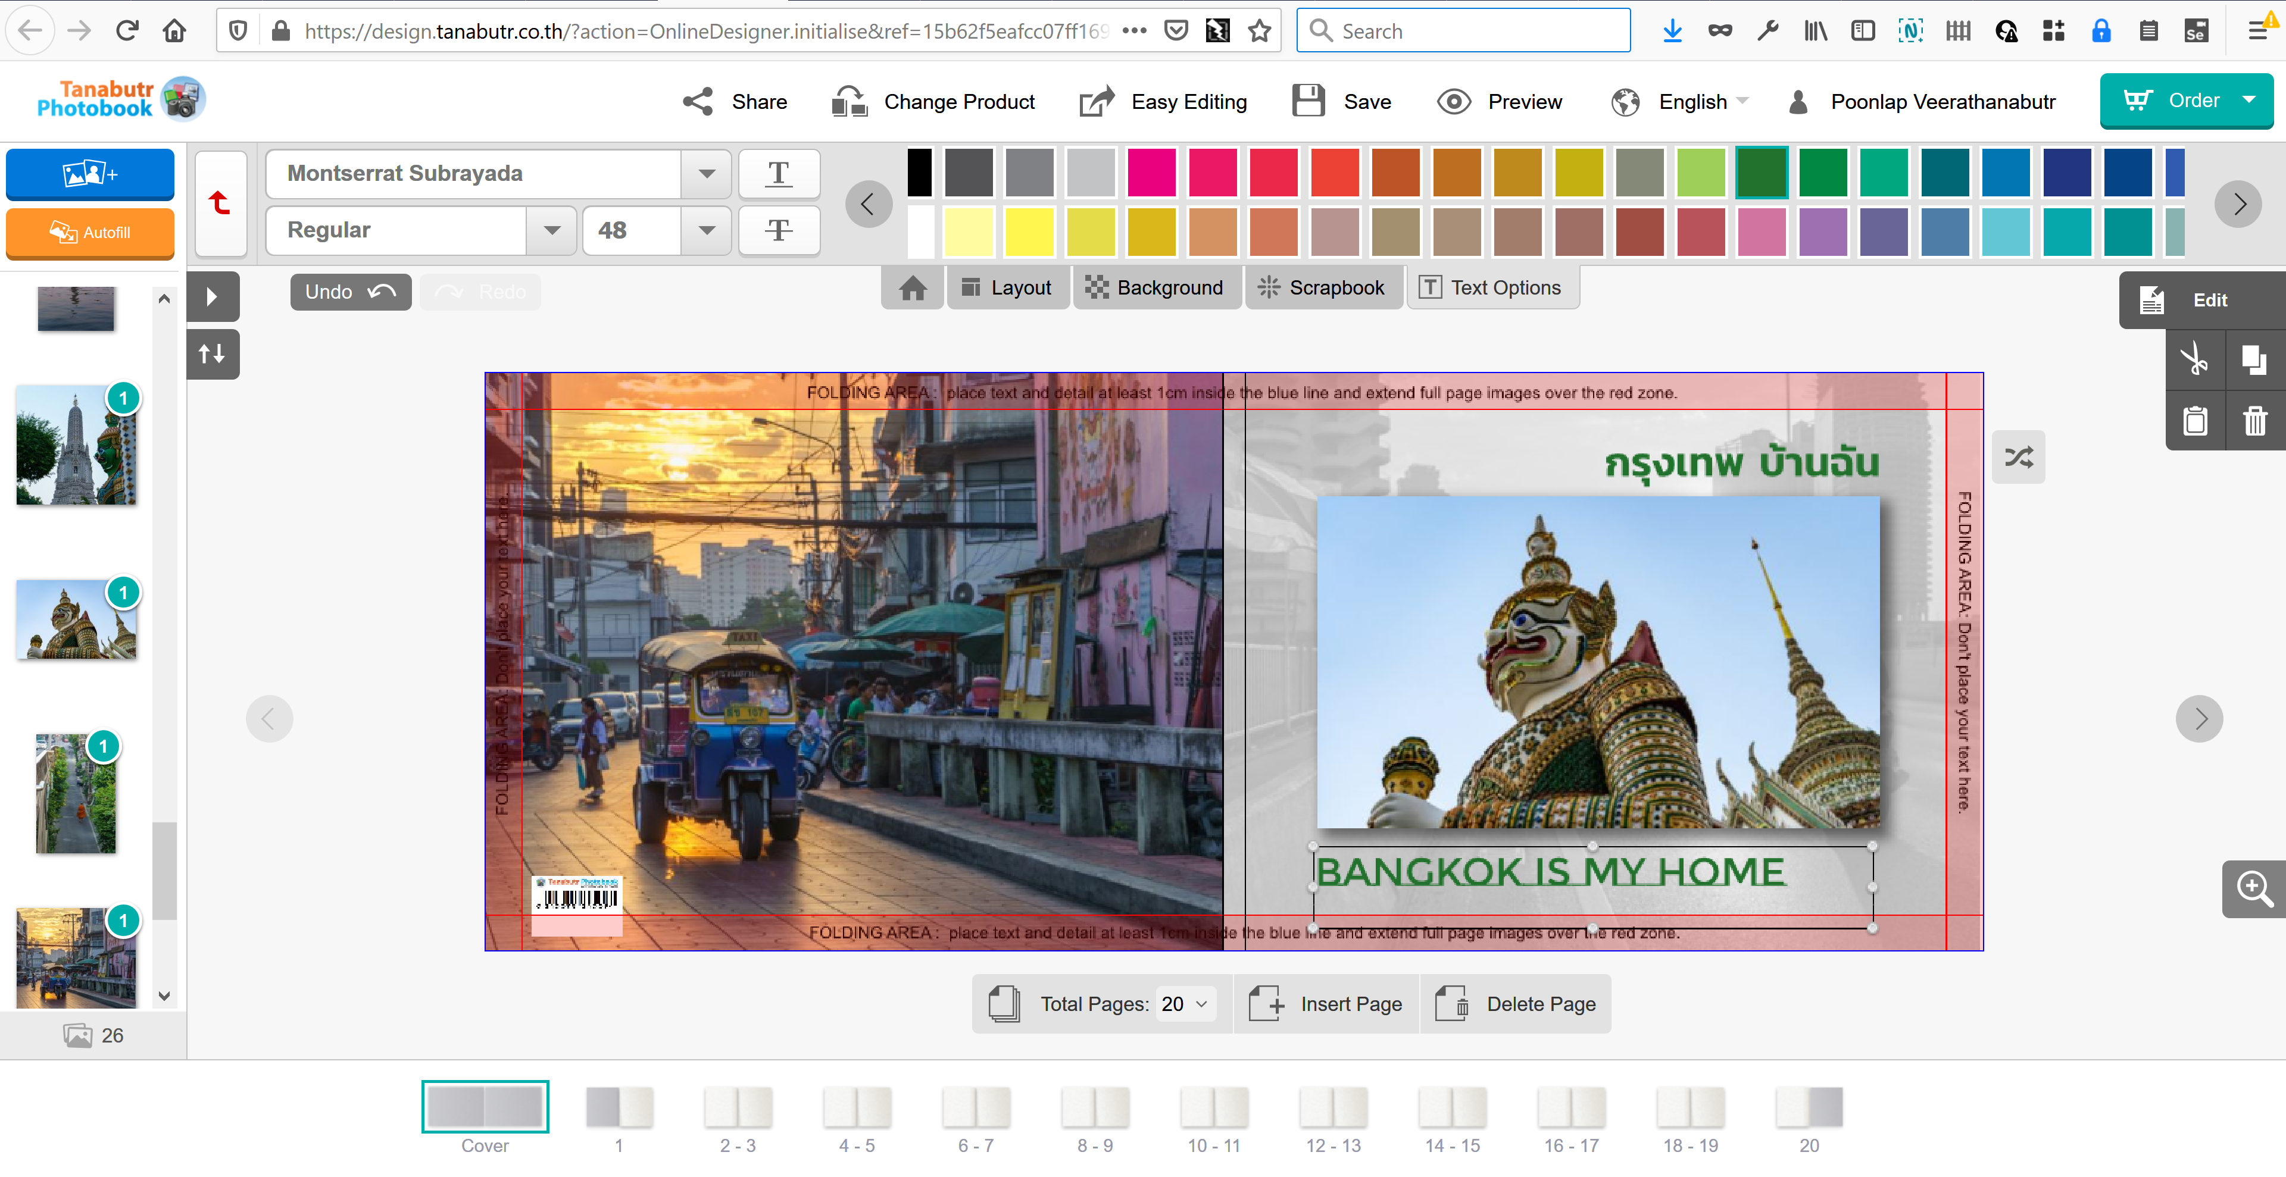Click Insert Page
Viewport: 2286px width, 1177px height.
click(x=1327, y=1004)
